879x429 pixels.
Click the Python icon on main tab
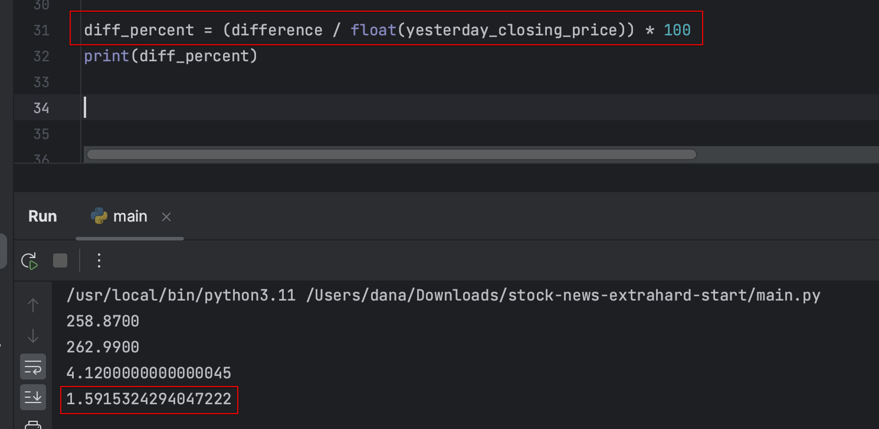coord(99,216)
